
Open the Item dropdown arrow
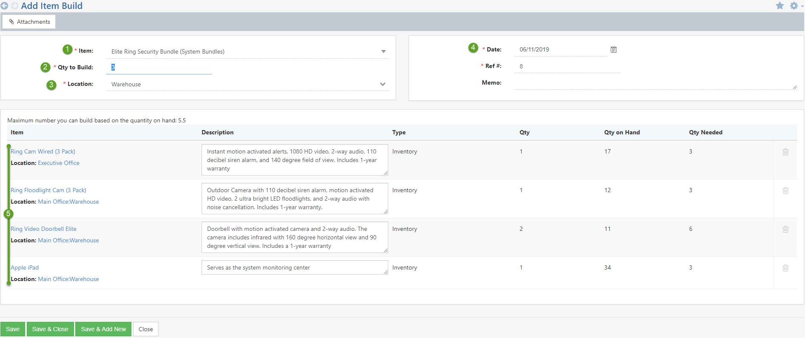(x=383, y=51)
